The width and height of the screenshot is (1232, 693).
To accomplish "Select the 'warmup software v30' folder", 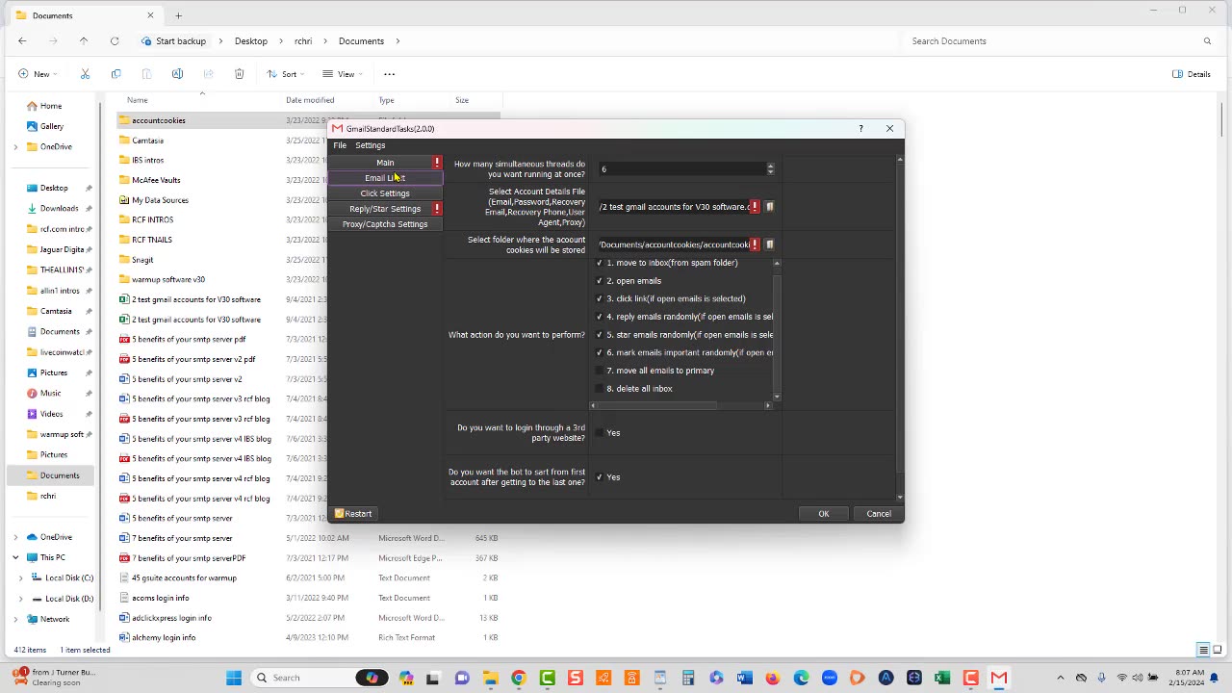I will [x=168, y=280].
